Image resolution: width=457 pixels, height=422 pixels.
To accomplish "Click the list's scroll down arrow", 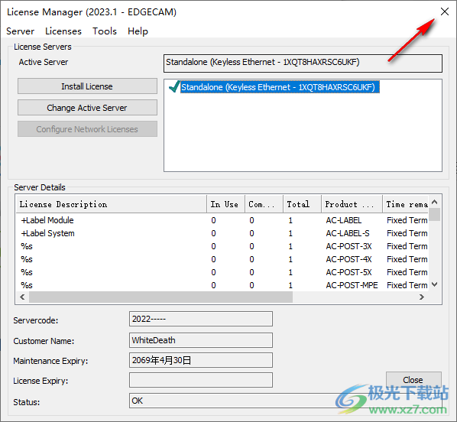I will tap(434, 284).
